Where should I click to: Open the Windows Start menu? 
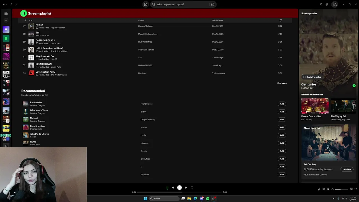pyautogui.click(x=145, y=199)
